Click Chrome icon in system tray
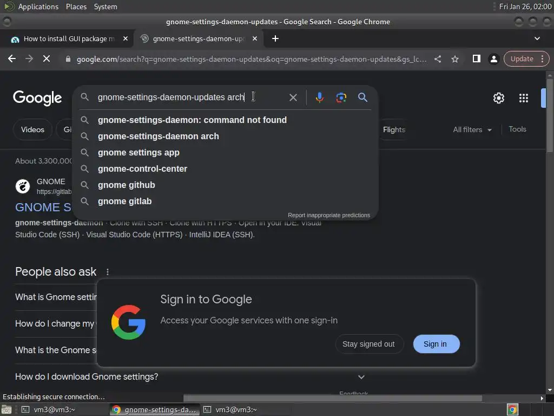This screenshot has height=416, width=554. click(x=512, y=409)
